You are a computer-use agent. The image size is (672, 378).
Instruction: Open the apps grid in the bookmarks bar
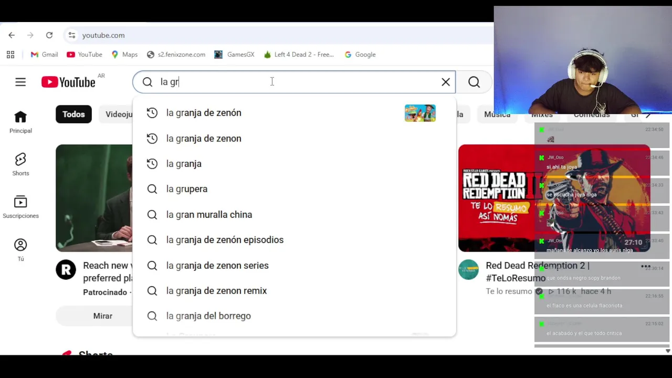pos(10,55)
